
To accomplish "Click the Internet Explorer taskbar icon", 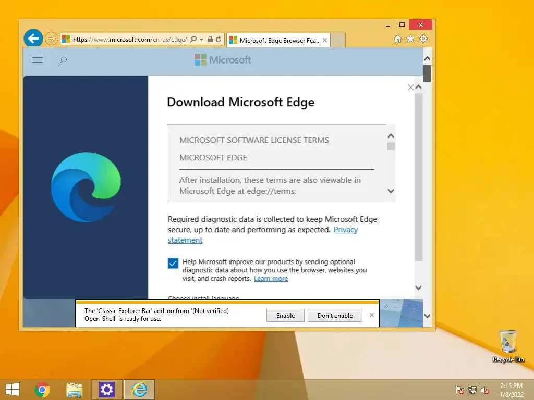I will pos(139,390).
